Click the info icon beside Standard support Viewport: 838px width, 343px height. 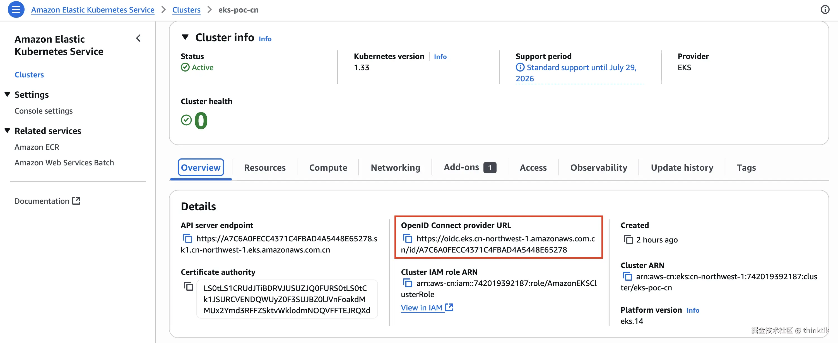click(x=520, y=67)
